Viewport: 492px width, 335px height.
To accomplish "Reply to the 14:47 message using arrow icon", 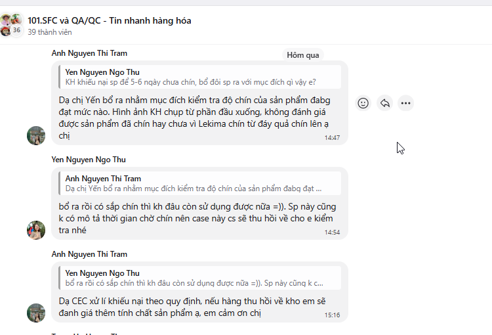I will (x=384, y=103).
